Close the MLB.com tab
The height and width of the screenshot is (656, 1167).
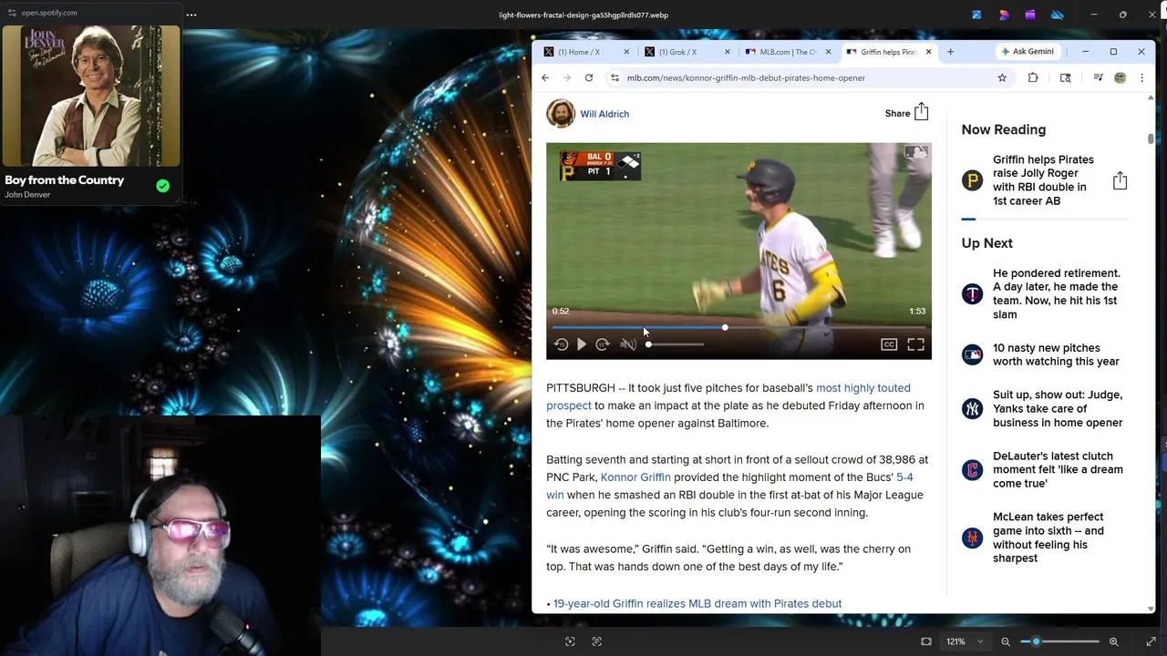pyautogui.click(x=828, y=52)
